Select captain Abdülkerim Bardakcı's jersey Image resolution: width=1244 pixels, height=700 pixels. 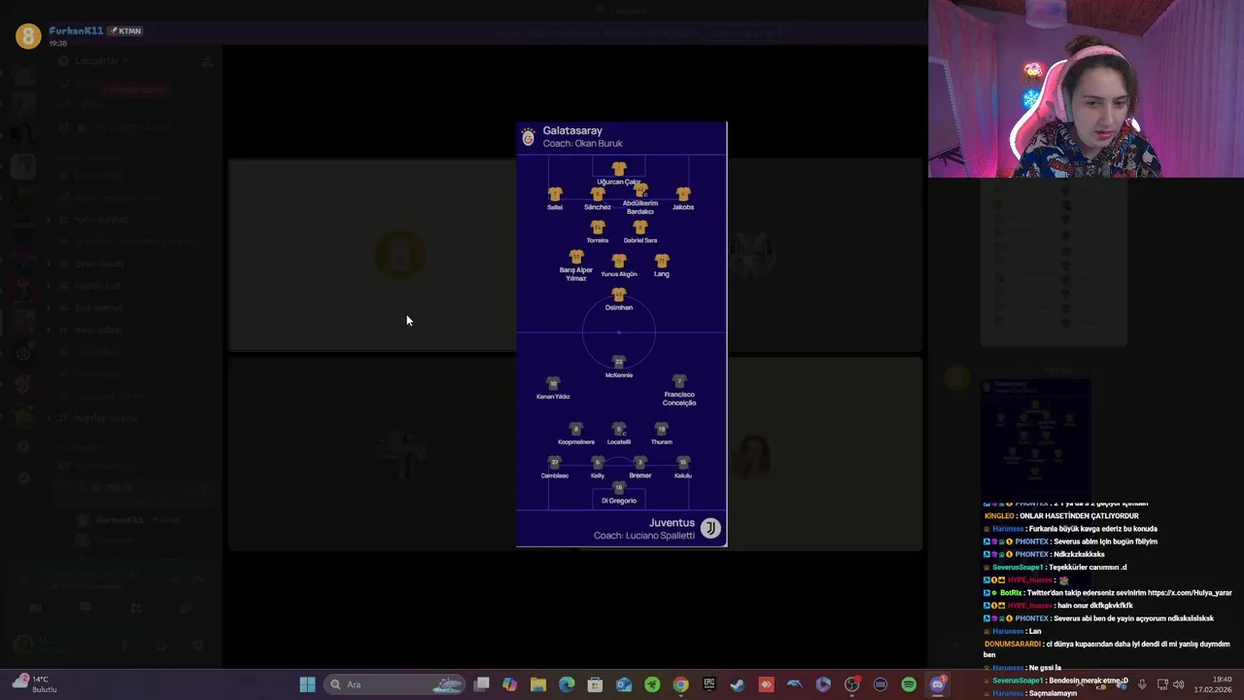(x=640, y=190)
